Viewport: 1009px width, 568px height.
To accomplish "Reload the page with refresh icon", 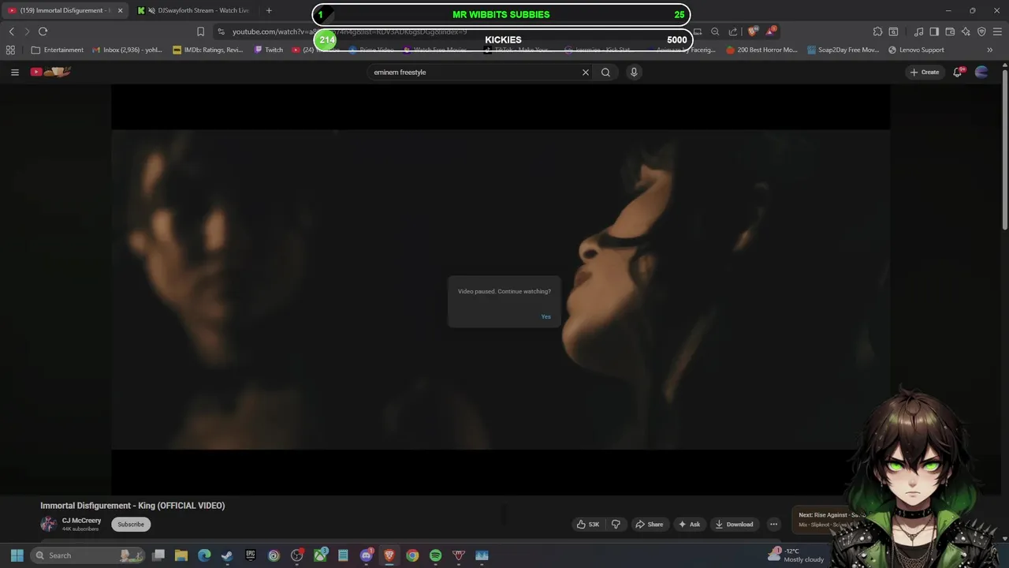I will [43, 32].
